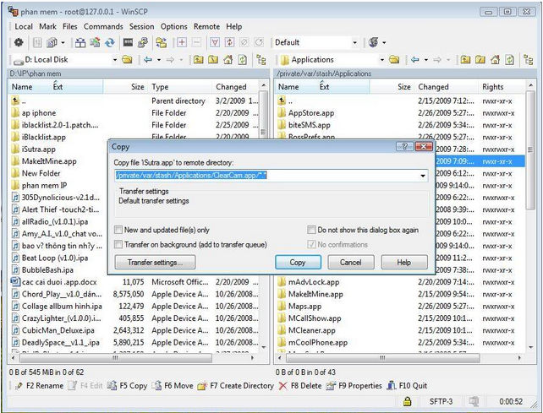Enable New and updated file(s) only
The width and height of the screenshot is (543, 413).
pos(118,230)
